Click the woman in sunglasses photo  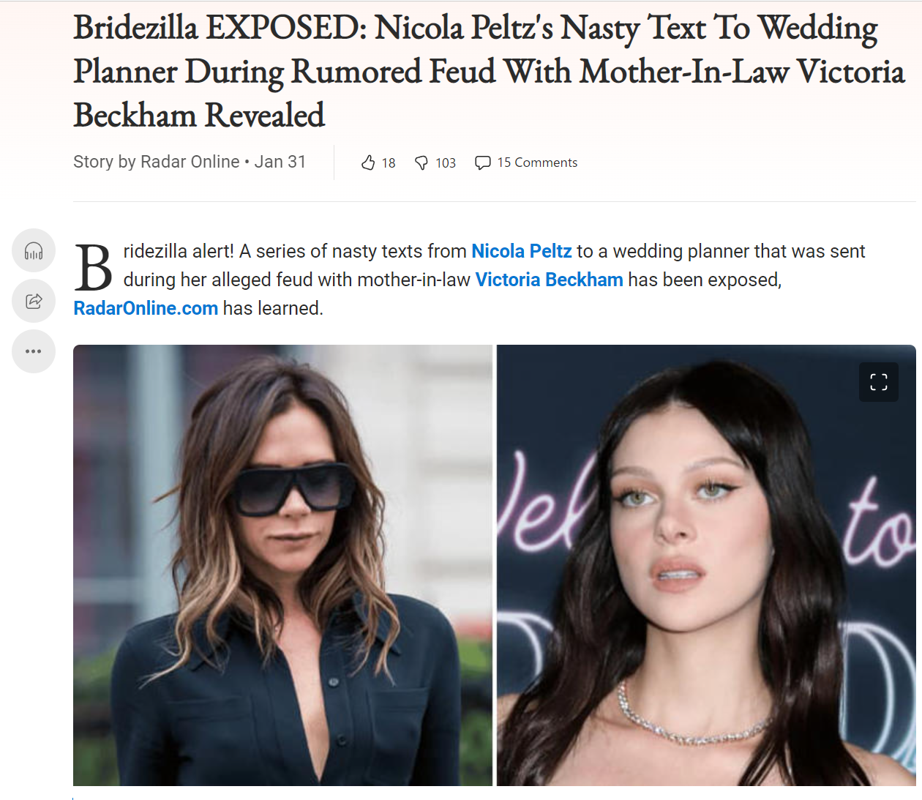[x=282, y=565]
